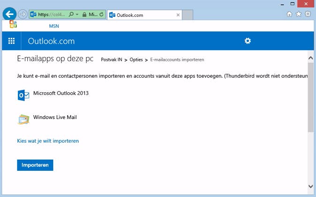Go to Opties breadcrumb

136,59
